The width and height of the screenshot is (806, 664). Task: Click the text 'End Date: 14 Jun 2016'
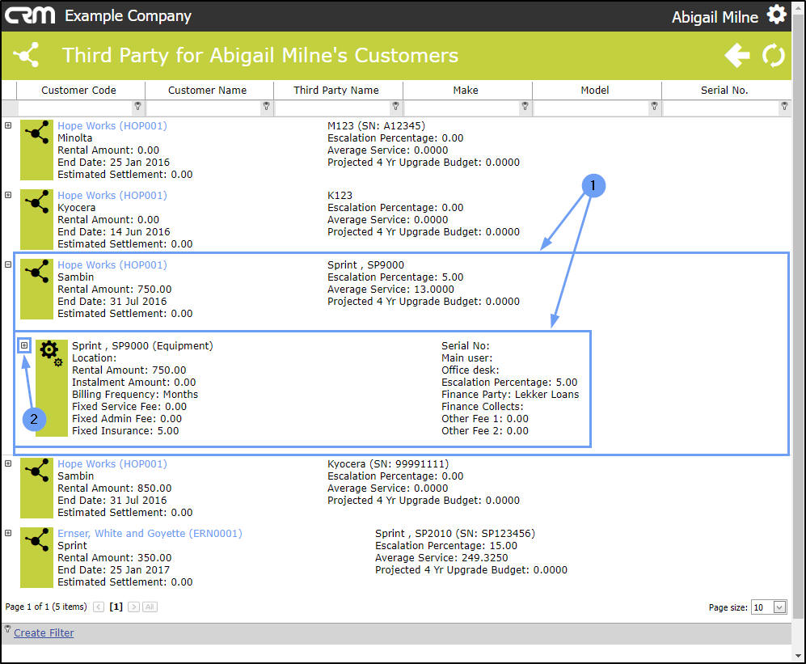(x=114, y=231)
